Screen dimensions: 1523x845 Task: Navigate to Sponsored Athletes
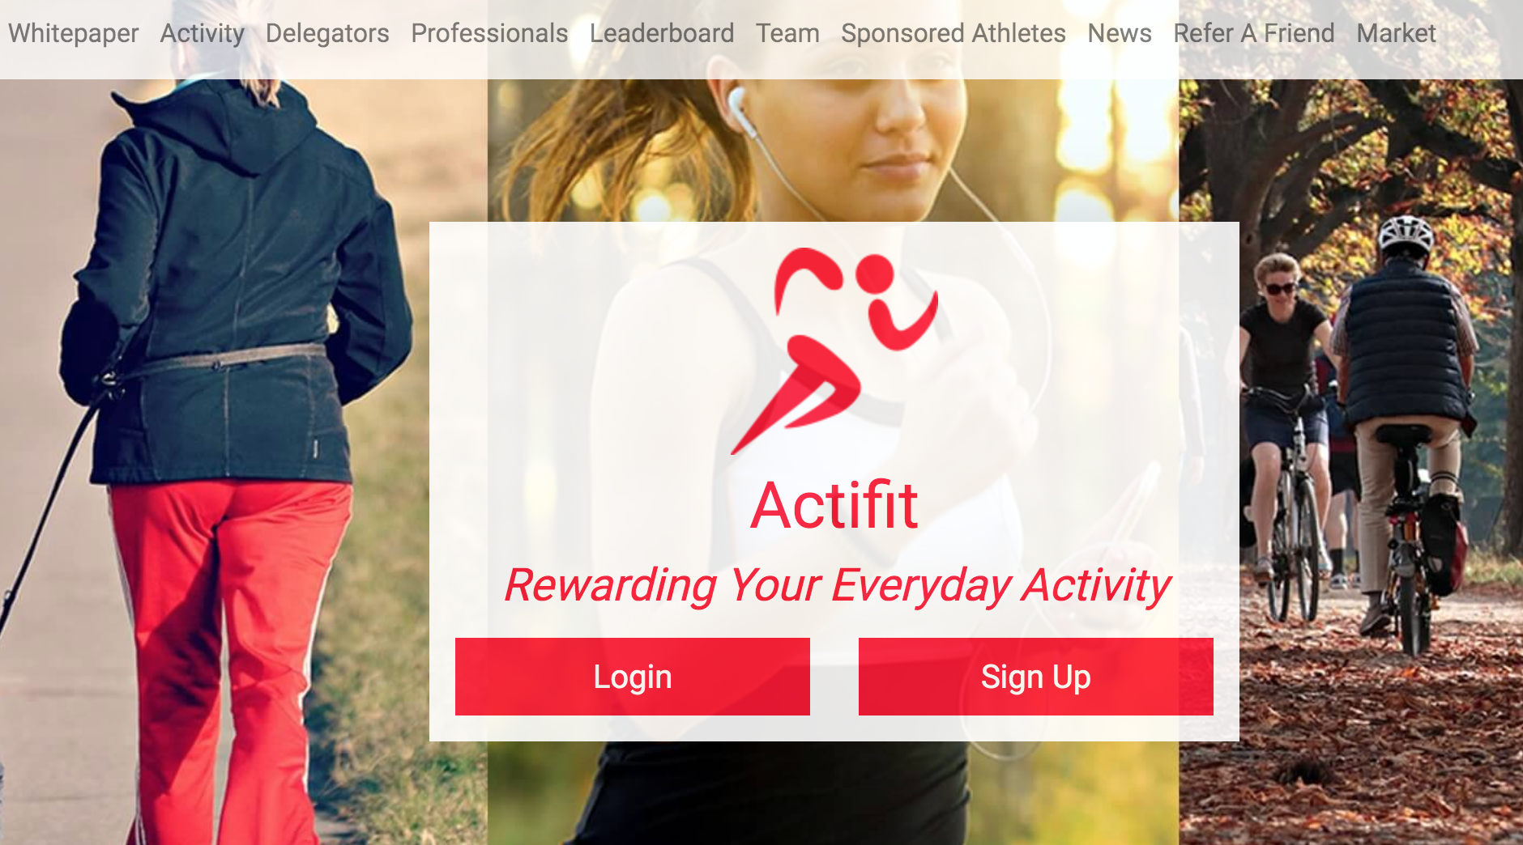(953, 33)
